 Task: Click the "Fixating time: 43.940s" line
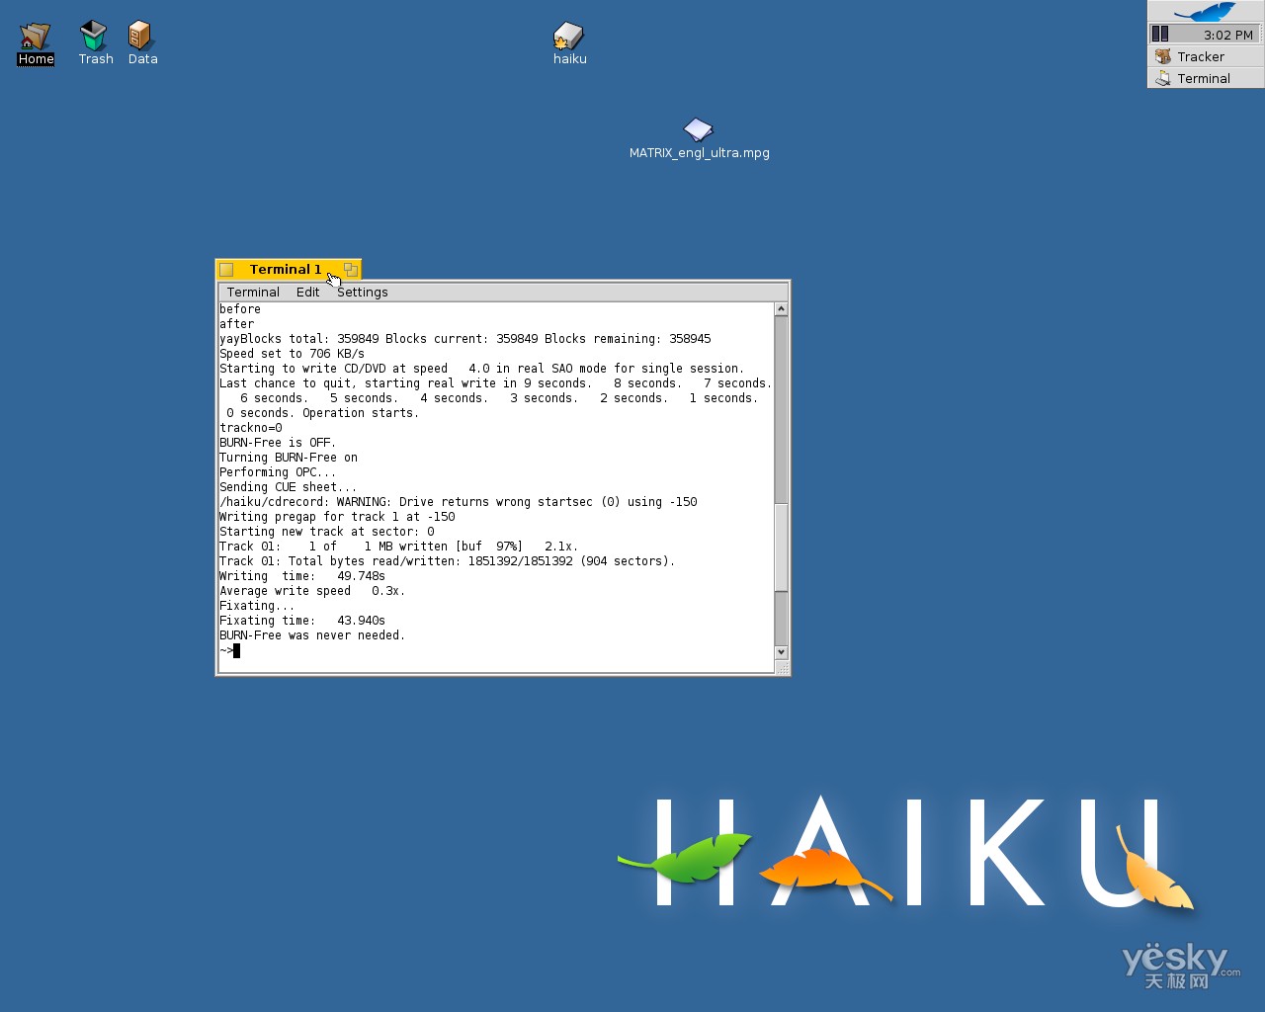point(302,621)
